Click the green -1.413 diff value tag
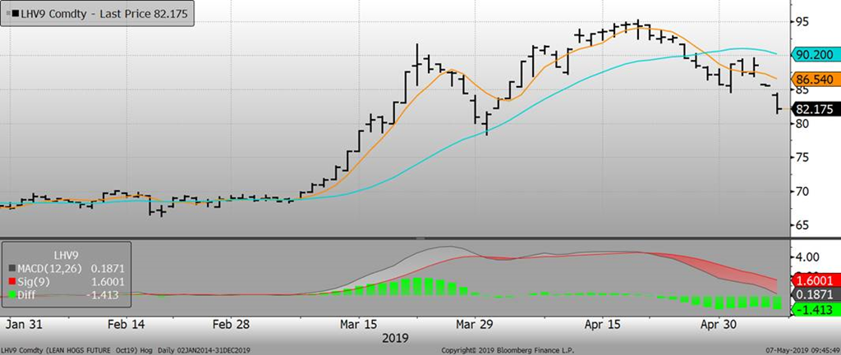 pos(816,309)
